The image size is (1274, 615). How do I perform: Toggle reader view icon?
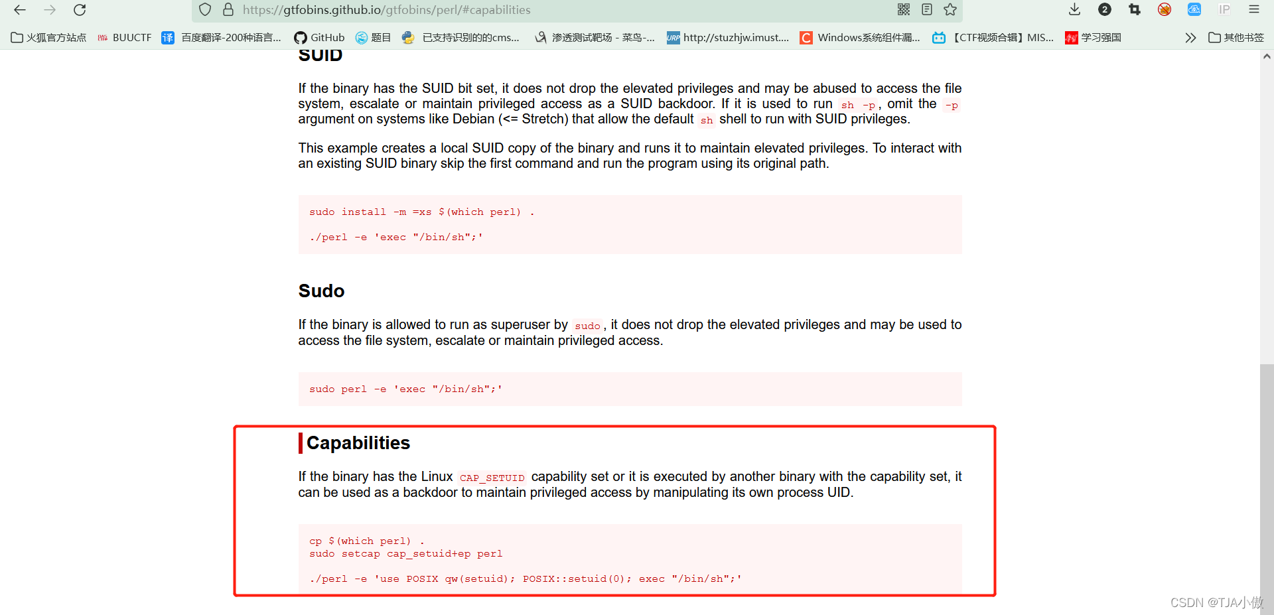pos(927,9)
